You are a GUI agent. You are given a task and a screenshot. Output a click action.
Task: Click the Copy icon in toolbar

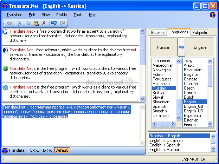click(x=27, y=23)
